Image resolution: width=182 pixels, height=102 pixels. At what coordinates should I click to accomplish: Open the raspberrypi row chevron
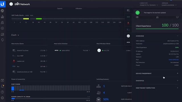click(x=47, y=61)
